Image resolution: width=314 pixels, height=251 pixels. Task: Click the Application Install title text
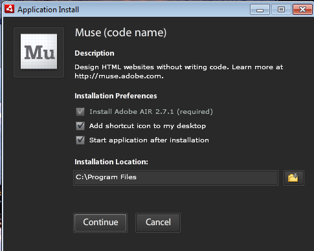pos(48,10)
